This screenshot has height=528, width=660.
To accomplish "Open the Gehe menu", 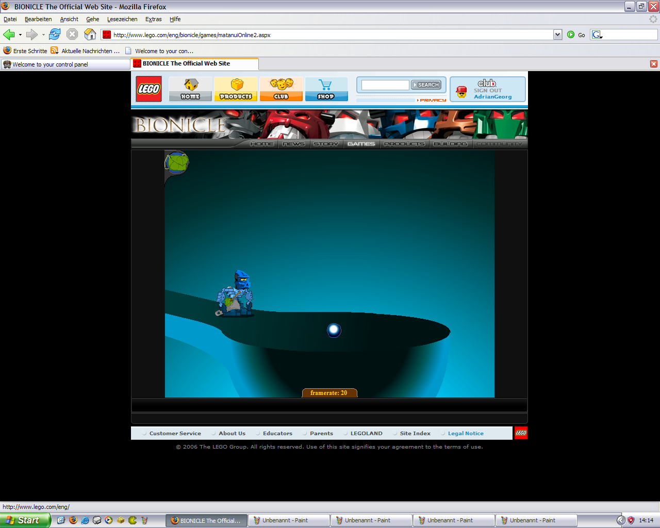I will (93, 19).
